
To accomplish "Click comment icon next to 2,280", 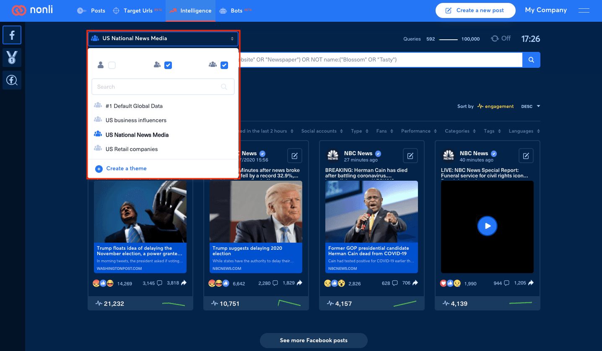I will point(275,283).
